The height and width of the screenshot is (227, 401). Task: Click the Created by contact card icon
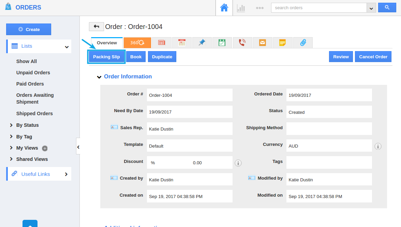point(114,178)
